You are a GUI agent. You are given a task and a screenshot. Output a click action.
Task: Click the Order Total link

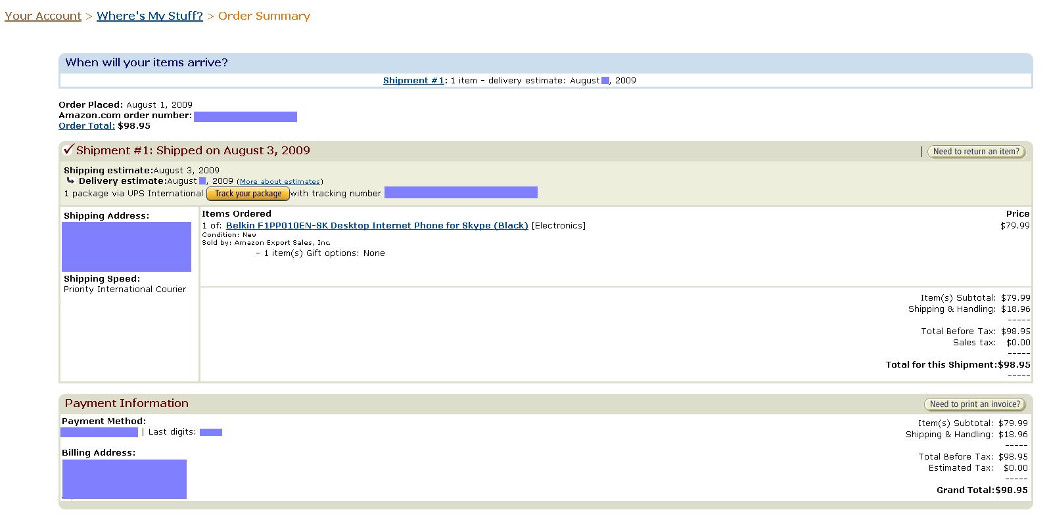[x=87, y=126]
